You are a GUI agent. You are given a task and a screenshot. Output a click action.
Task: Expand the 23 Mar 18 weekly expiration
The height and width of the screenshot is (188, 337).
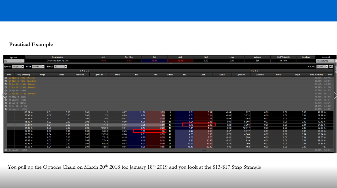[5, 78]
